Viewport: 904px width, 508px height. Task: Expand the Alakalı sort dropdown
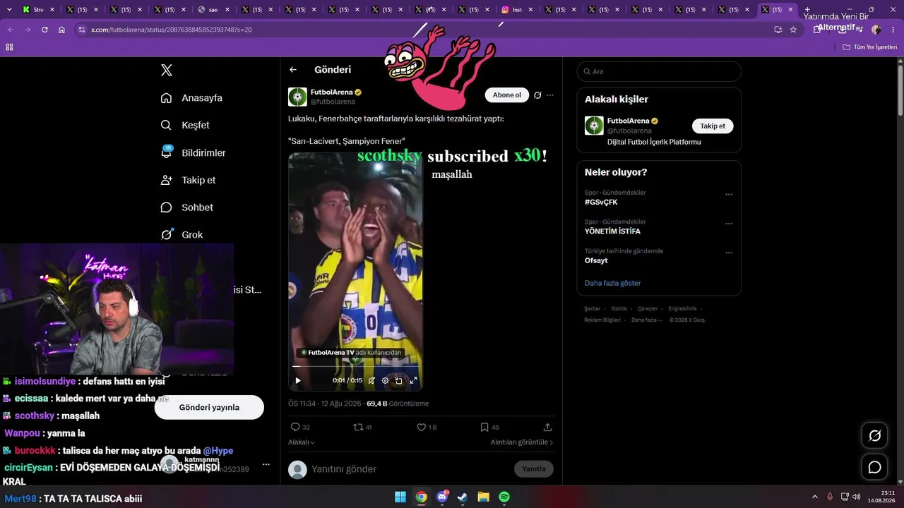302,442
